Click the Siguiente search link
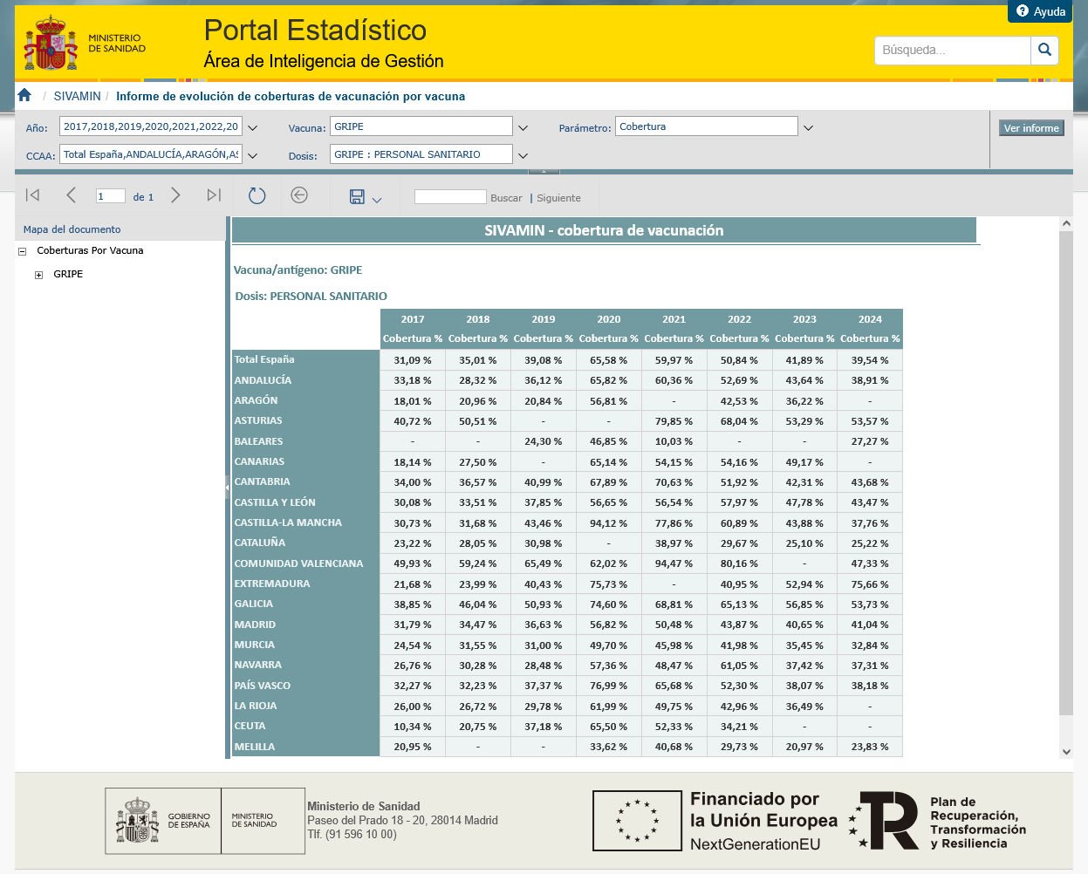Image resolution: width=1088 pixels, height=874 pixels. pyautogui.click(x=558, y=198)
